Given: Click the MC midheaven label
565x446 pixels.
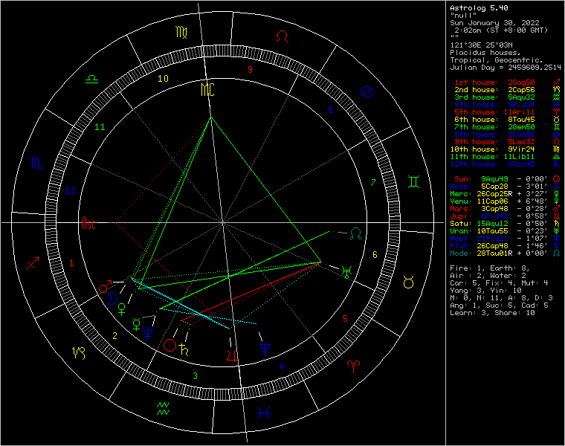Looking at the screenshot, I should (x=207, y=90).
